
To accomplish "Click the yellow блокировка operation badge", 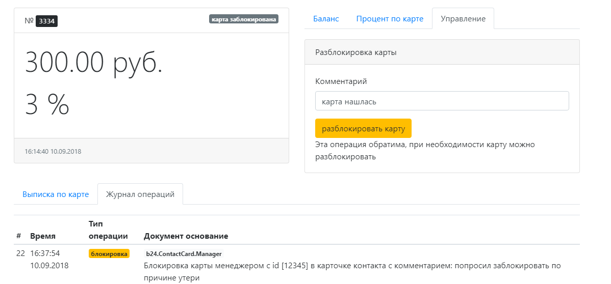I will [109, 253].
